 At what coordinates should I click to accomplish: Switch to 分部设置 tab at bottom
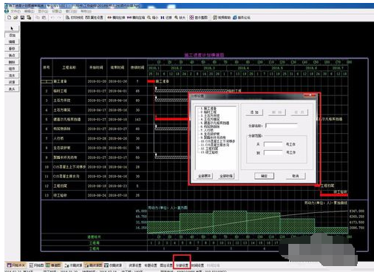pos(182,265)
